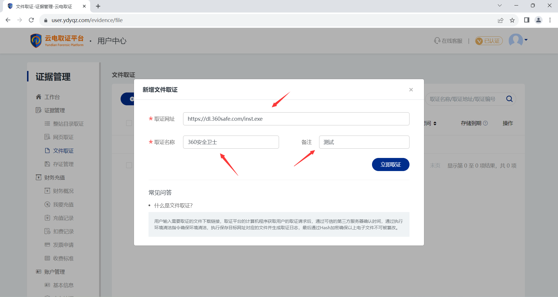Image resolution: width=558 pixels, height=297 pixels.
Task: Click the 文件取证 file icon
Action: click(x=47, y=150)
